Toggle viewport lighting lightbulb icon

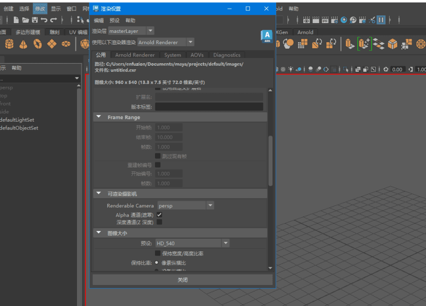point(291,69)
